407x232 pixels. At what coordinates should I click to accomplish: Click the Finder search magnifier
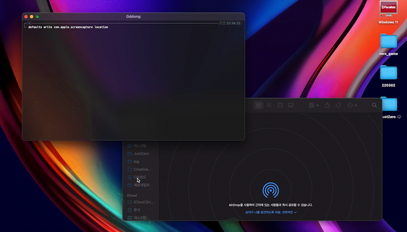tap(374, 105)
